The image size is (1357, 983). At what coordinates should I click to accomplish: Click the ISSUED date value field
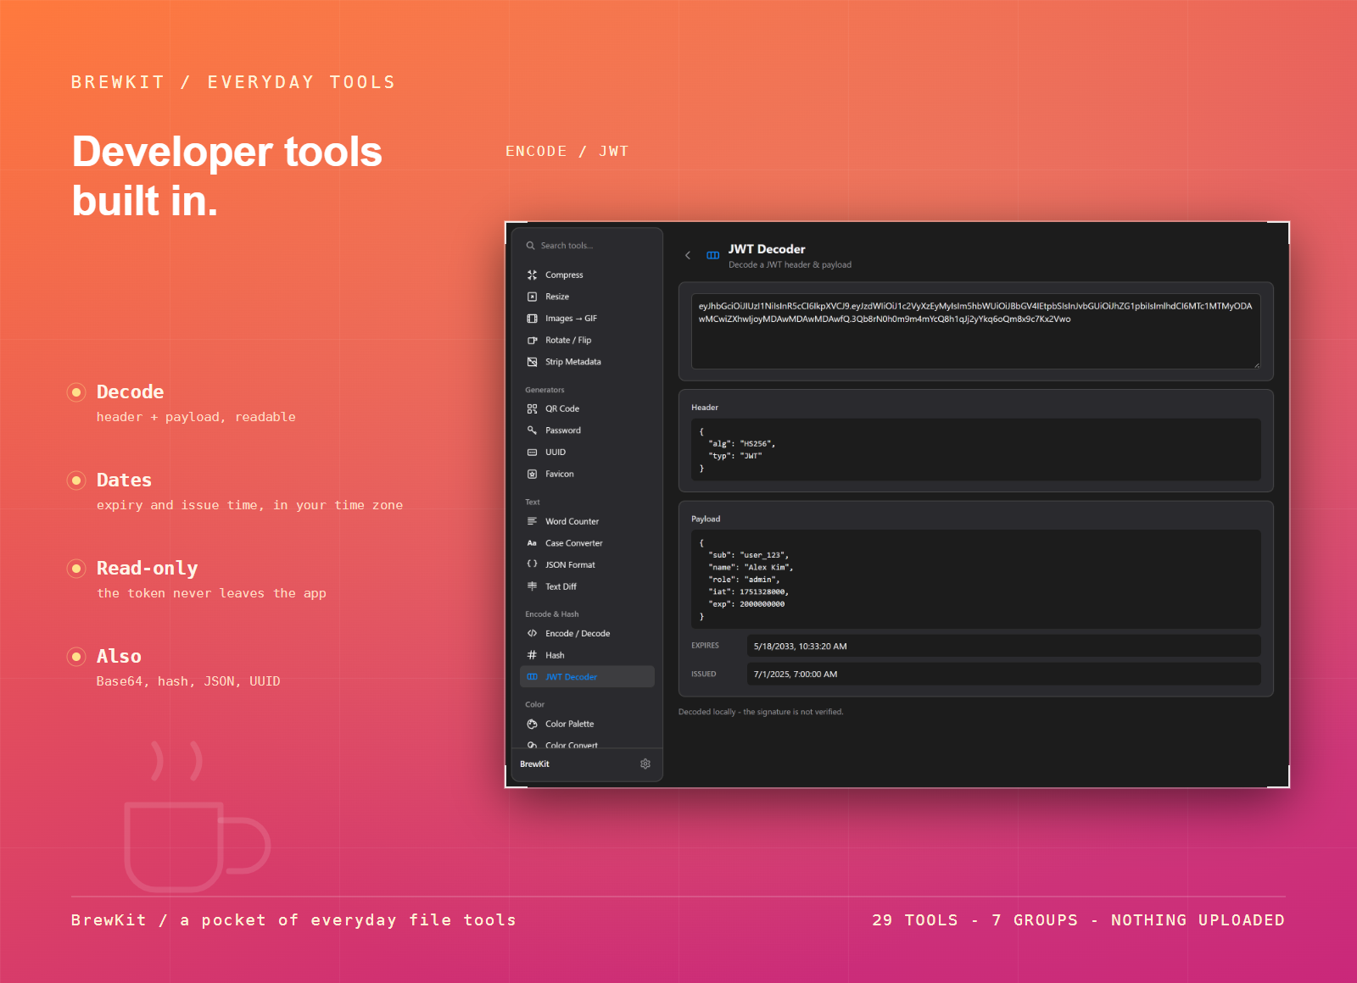1003,674
